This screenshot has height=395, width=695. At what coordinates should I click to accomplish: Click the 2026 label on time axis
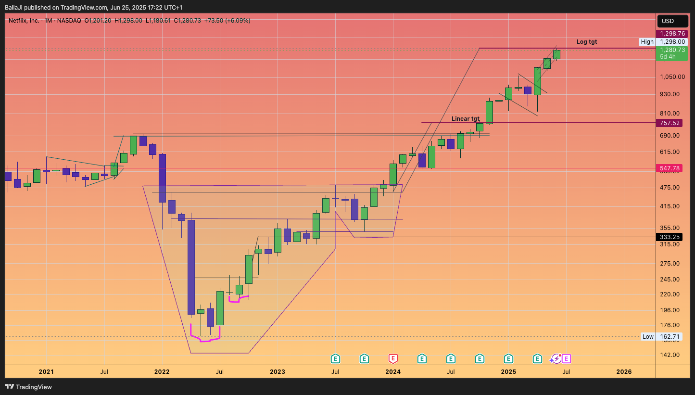[624, 372]
